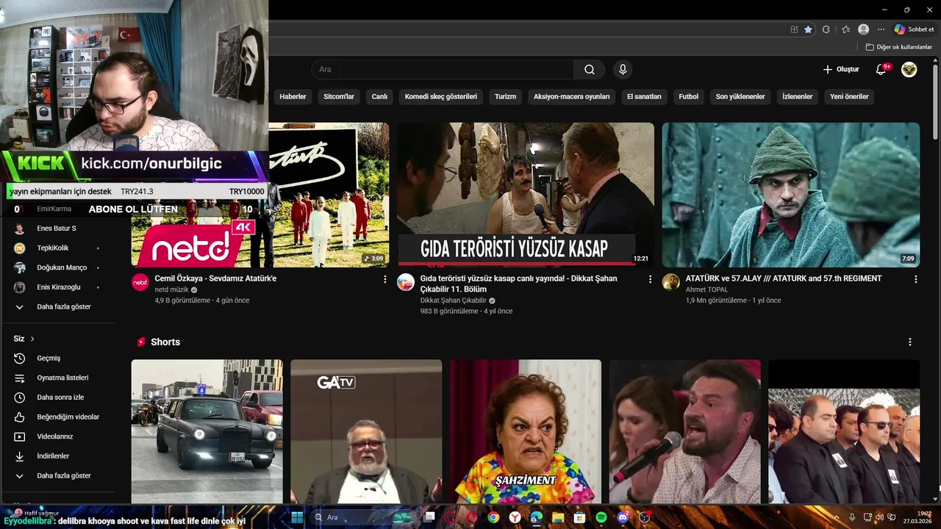Open Ahmet TOPAL channel avatar
This screenshot has height=529, width=941.
(x=671, y=283)
